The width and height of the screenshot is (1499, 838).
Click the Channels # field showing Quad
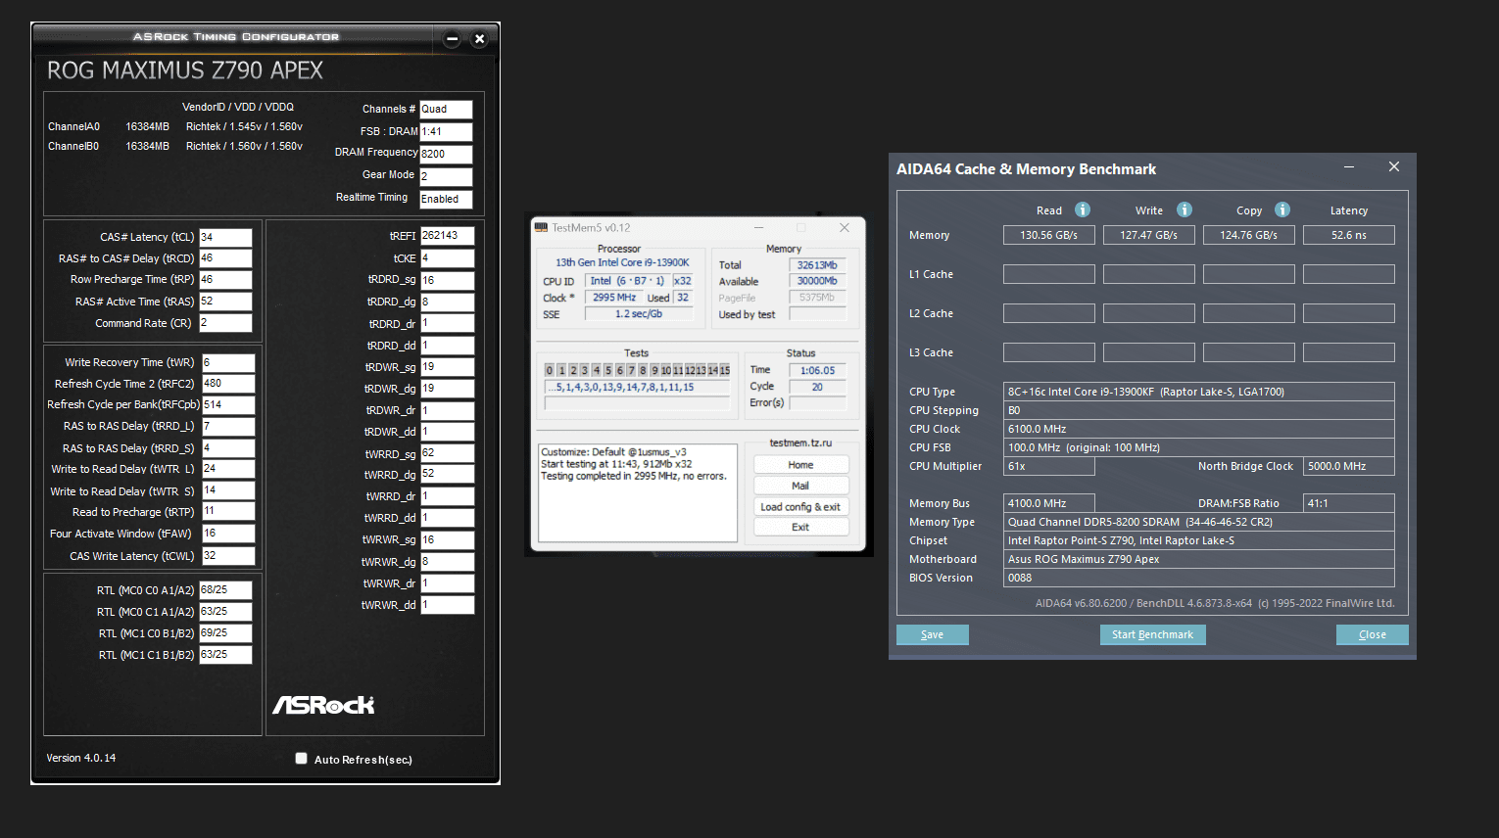(446, 110)
